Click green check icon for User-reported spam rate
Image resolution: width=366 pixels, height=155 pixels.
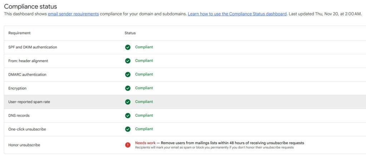[128, 102]
